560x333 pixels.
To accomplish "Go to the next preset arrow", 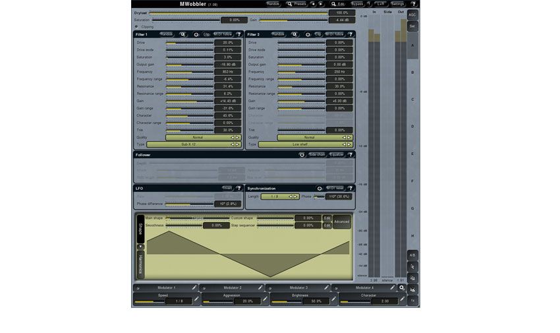I will point(321,4).
